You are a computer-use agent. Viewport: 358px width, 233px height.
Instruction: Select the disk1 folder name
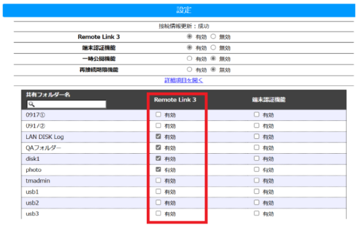click(33, 159)
